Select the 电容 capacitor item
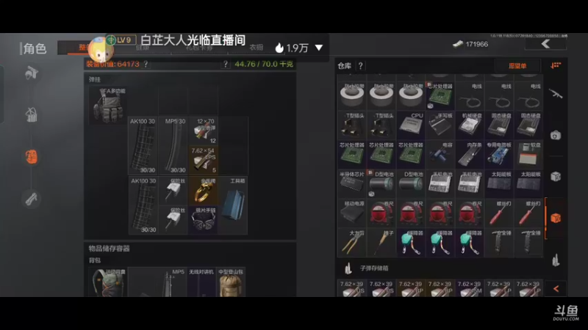The image size is (588, 330). point(440,155)
